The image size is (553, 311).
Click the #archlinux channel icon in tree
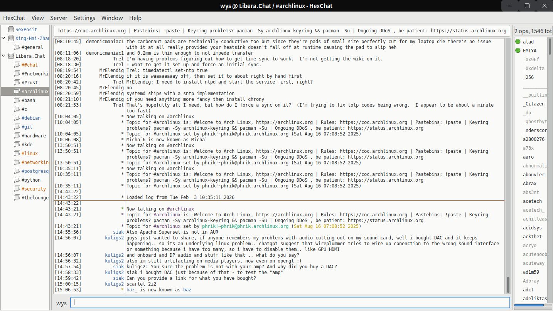(x=17, y=91)
